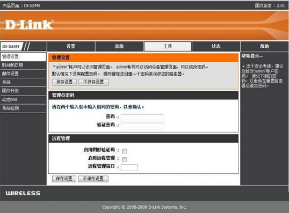289x213 pixels.
Task: Select the 工具 (Tools) tab
Action: [x=168, y=46]
